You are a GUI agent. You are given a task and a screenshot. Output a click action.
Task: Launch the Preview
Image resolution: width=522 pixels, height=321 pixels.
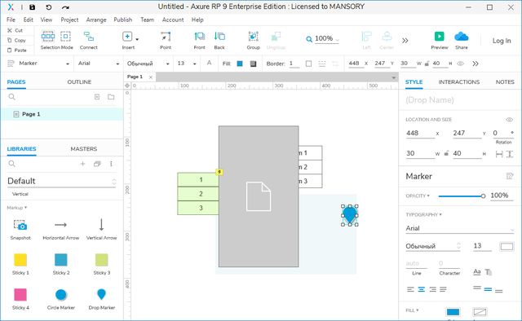click(x=440, y=40)
